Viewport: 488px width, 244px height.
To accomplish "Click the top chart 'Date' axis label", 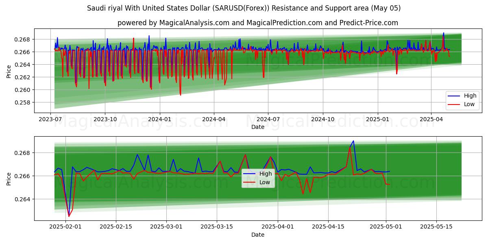I will coord(258,127).
